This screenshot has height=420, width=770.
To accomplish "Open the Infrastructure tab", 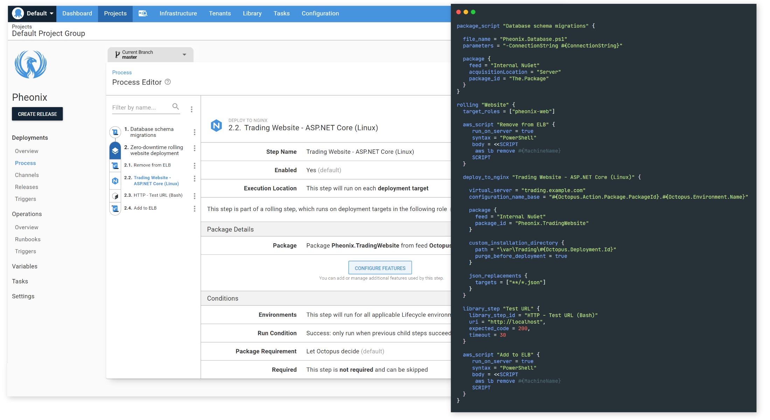I will point(178,14).
